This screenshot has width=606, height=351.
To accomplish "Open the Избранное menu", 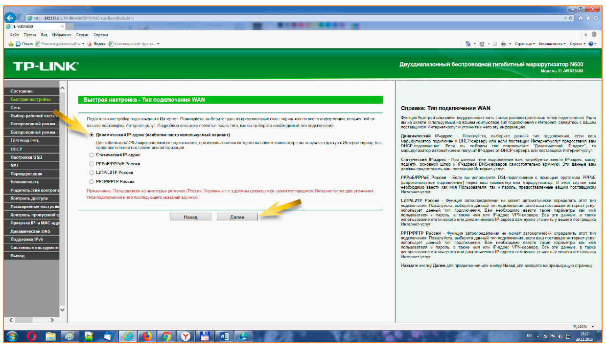I will [62, 35].
